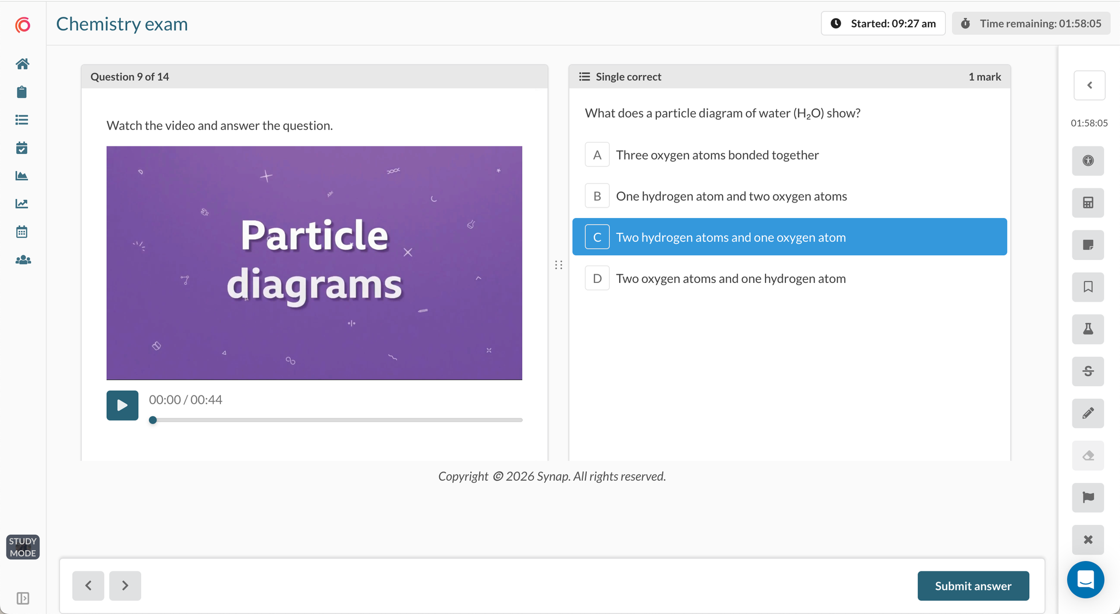Flag this question for review
This screenshot has width=1120, height=614.
pos(1088,497)
